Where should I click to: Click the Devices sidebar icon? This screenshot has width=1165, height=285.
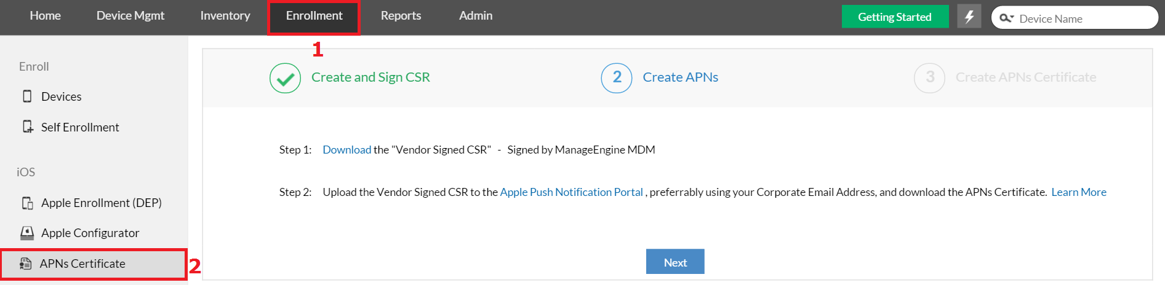[27, 96]
